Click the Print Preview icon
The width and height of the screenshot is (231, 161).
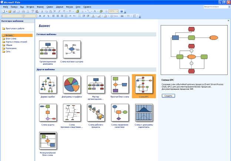point(27,11)
